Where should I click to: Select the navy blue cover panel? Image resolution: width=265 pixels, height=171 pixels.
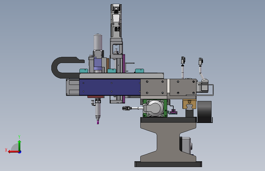pos(110,87)
